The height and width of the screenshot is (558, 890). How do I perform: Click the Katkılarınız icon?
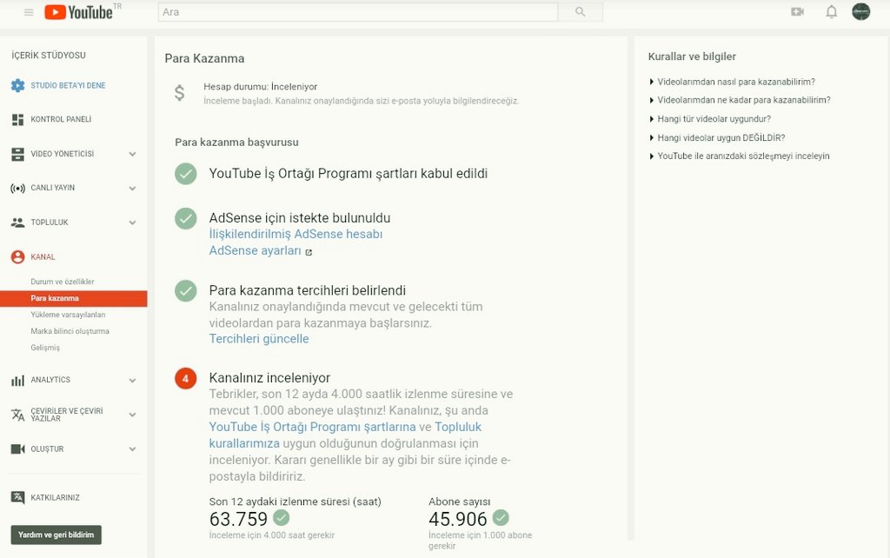[x=17, y=498]
